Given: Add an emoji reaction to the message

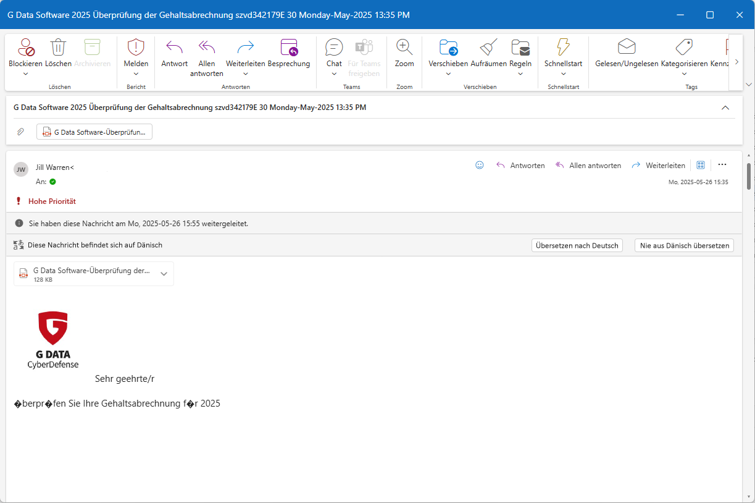Looking at the screenshot, I should tap(479, 165).
